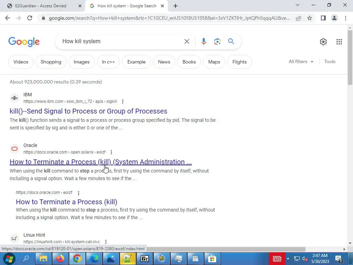Image resolution: width=353 pixels, height=265 pixels.
Task: Open the Chrome side panel icon
Action: 323,18
